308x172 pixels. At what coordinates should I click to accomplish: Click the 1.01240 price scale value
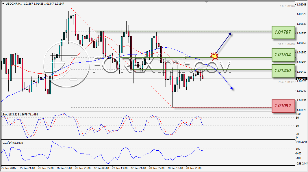(301, 91)
